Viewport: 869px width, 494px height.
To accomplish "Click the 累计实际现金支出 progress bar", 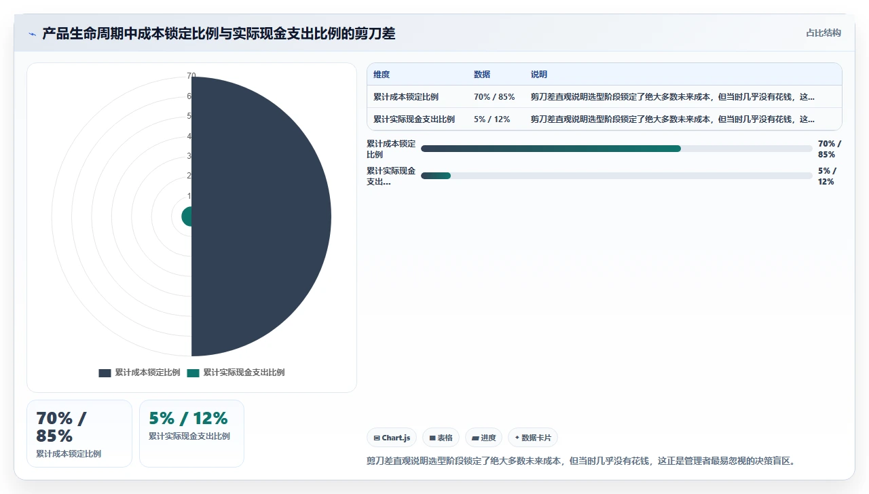I will point(616,176).
